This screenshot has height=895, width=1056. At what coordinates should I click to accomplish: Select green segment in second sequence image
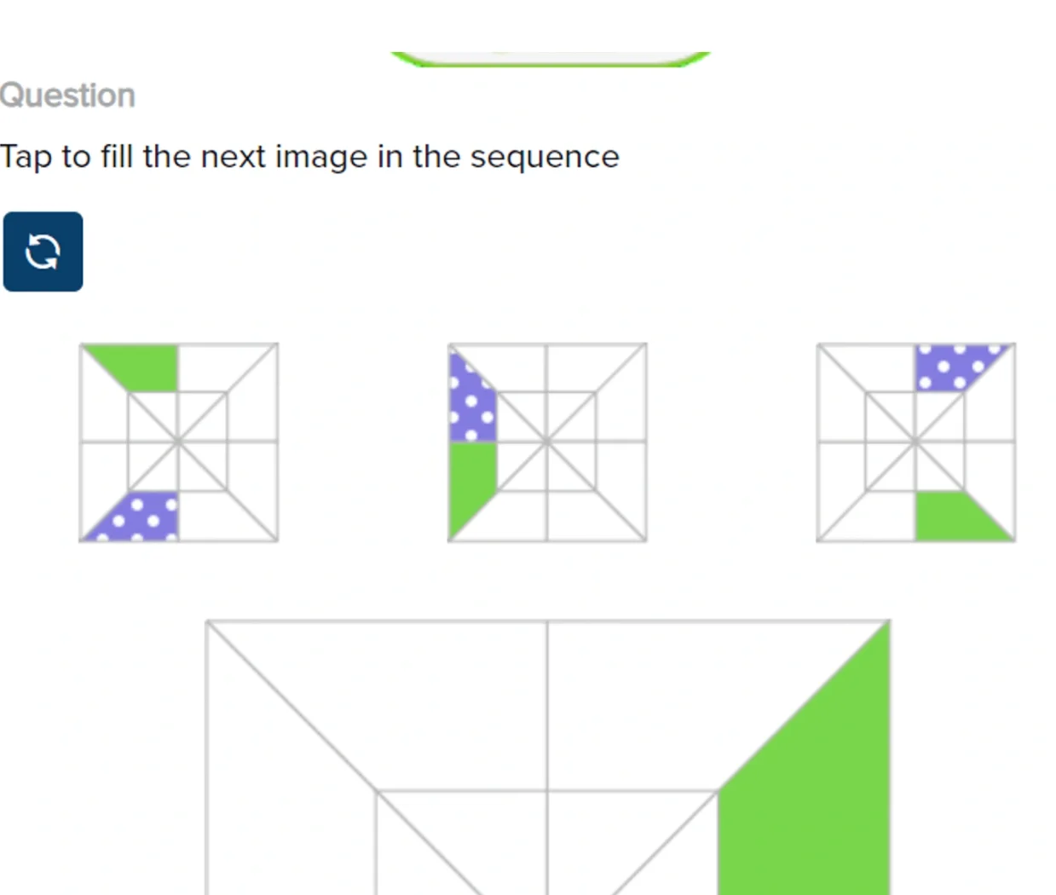tap(469, 481)
